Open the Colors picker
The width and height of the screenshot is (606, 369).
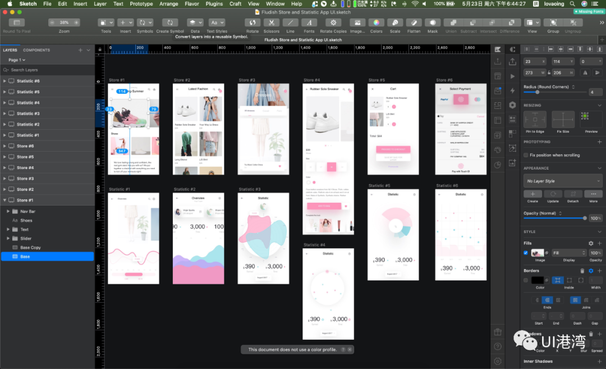(376, 22)
